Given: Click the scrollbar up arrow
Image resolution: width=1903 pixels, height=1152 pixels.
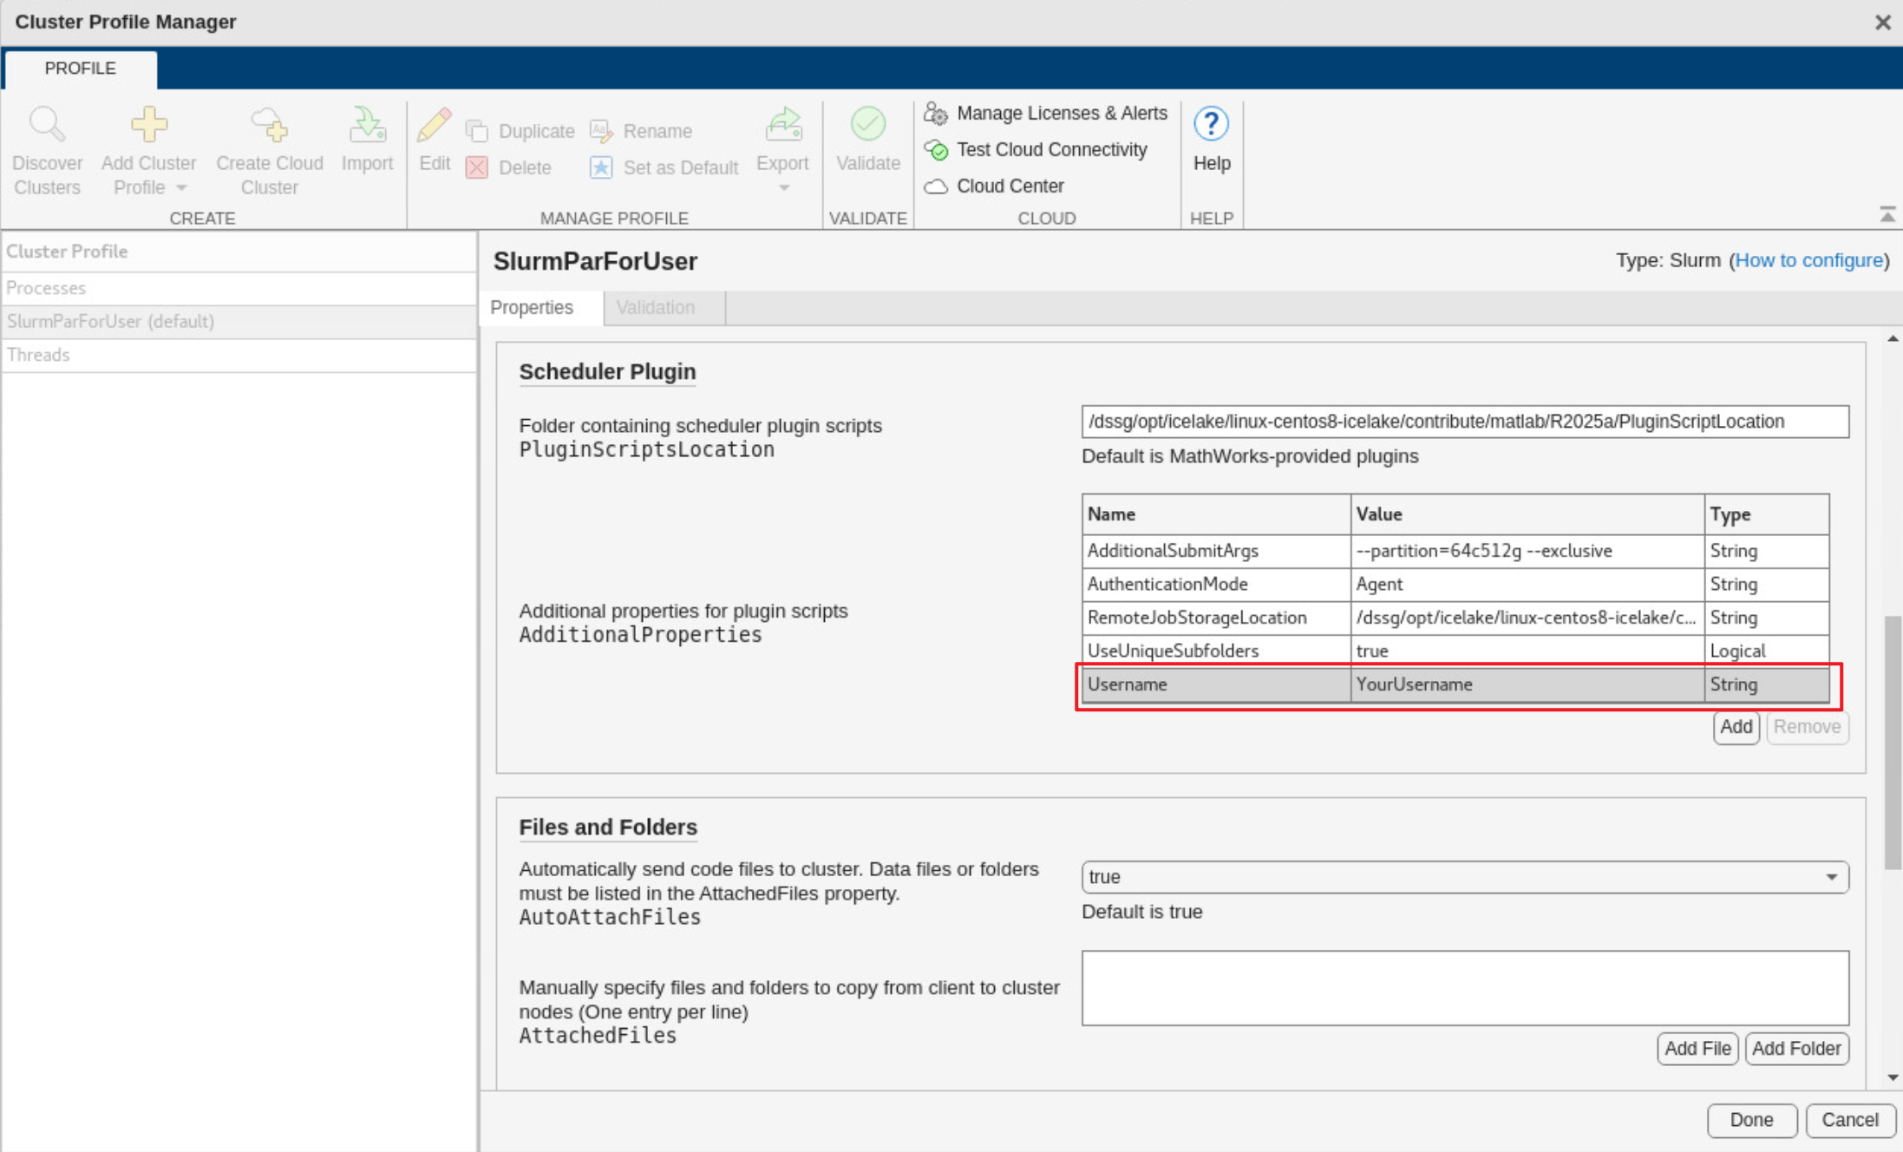Looking at the screenshot, I should tap(1893, 339).
